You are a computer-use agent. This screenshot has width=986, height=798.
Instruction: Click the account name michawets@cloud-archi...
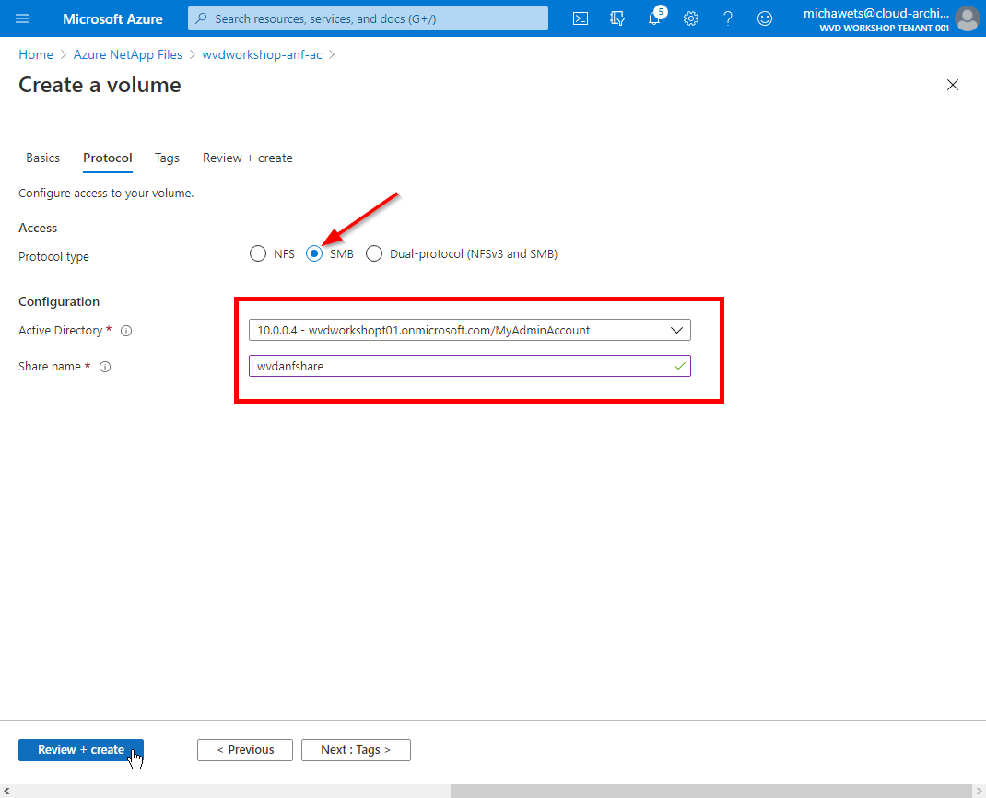click(x=876, y=13)
